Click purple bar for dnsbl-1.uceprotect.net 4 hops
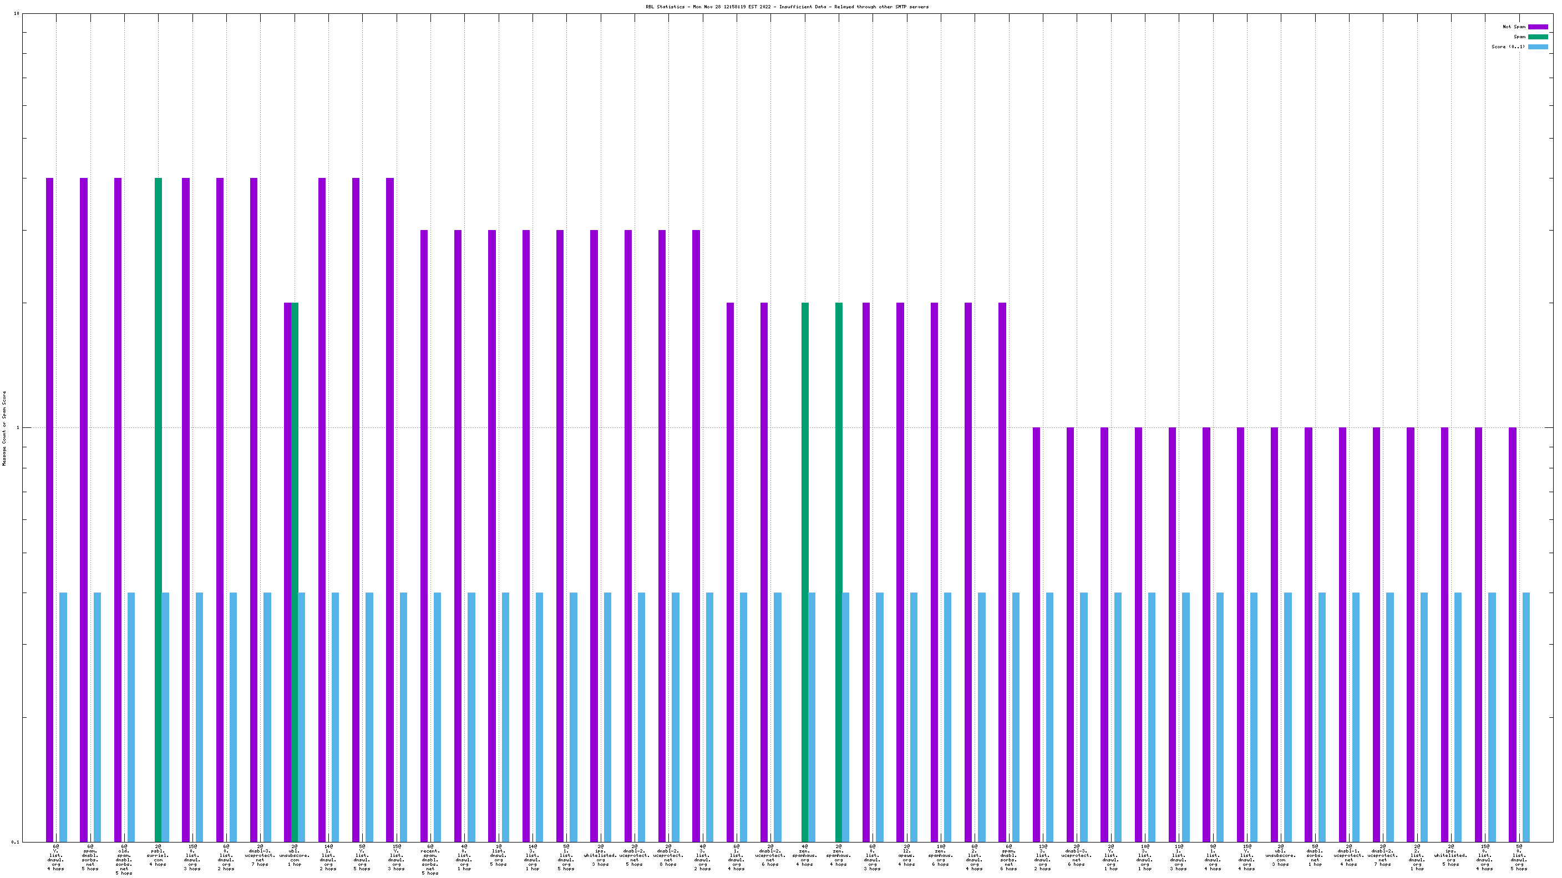 click(1342, 635)
